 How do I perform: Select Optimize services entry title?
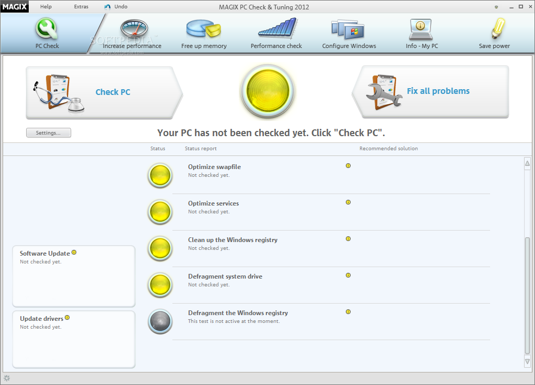pos(213,203)
